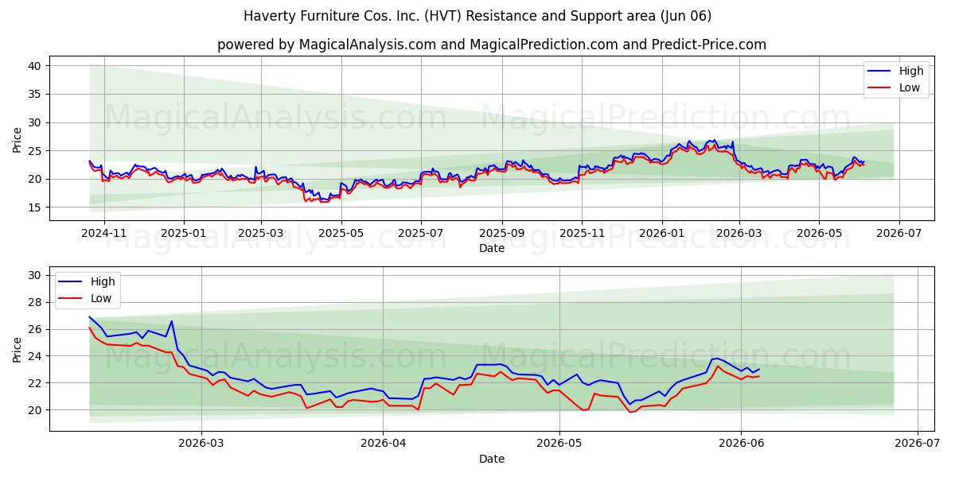Click the '2026-03' date tick on top chart
The image size is (955, 477).
(739, 235)
